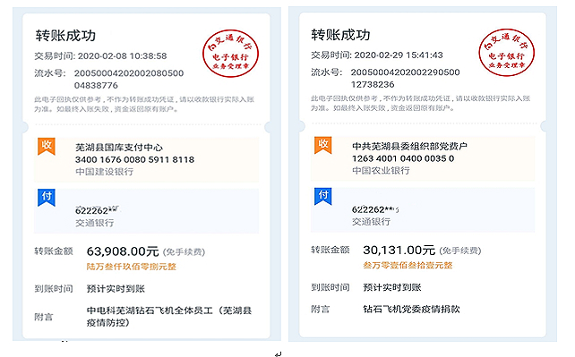Click the orange amount-in-words 陆万叁仟玖佰零捌元整
The width and height of the screenshot is (575, 357).
(132, 267)
